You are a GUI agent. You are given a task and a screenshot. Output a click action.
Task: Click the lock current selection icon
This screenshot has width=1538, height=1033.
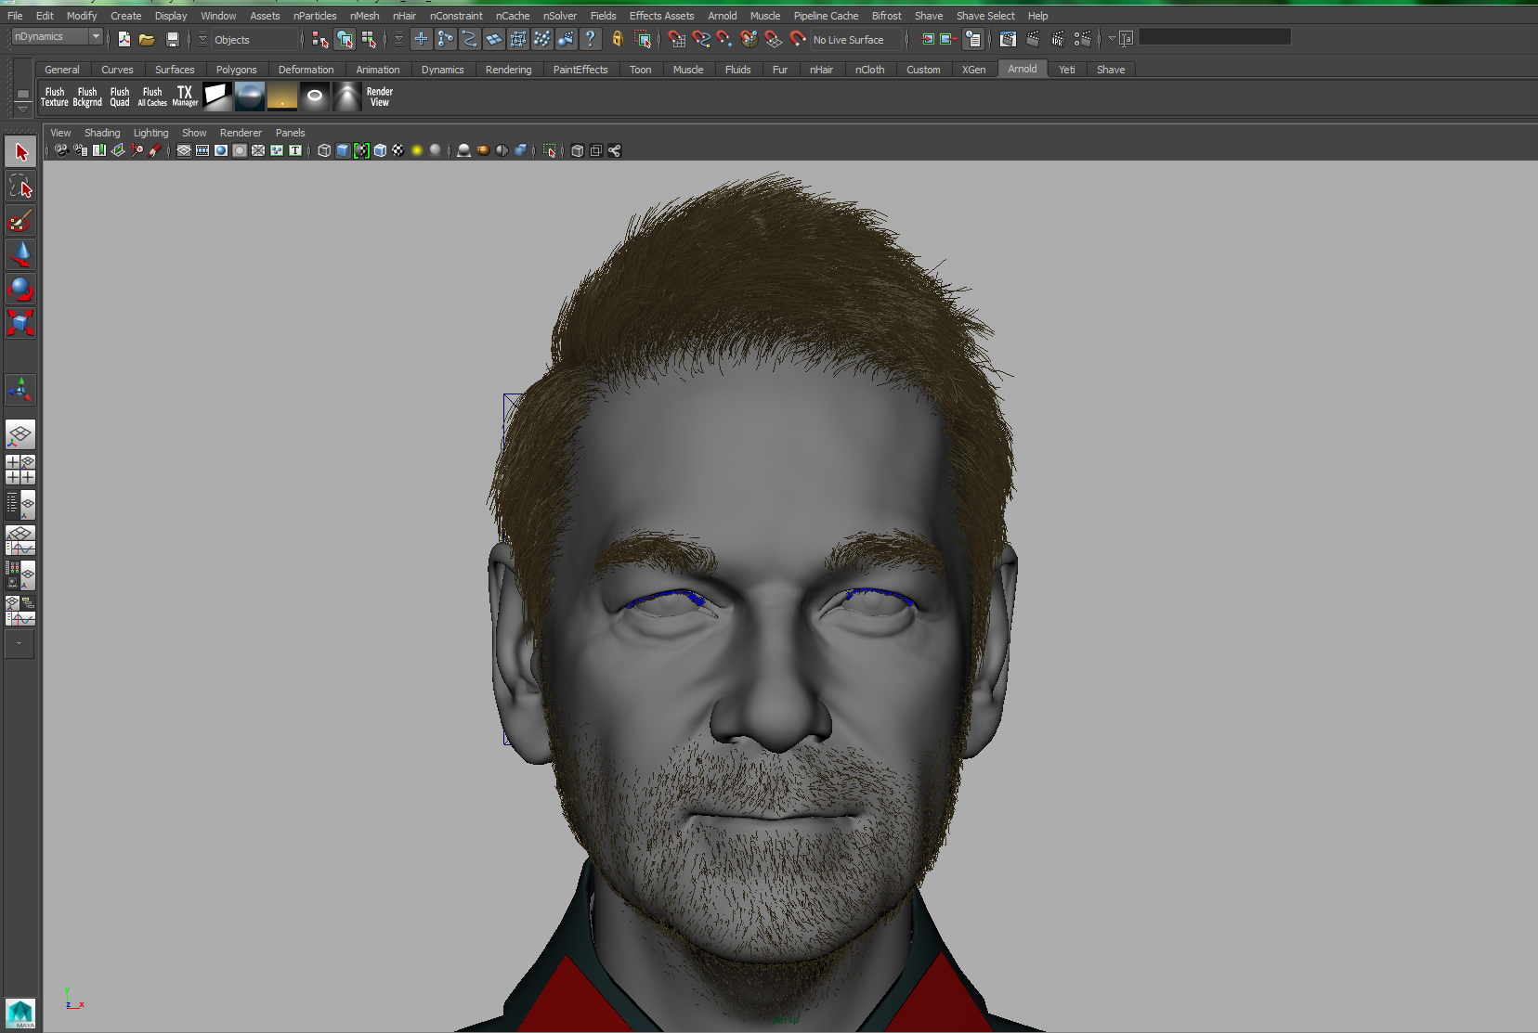pyautogui.click(x=617, y=39)
